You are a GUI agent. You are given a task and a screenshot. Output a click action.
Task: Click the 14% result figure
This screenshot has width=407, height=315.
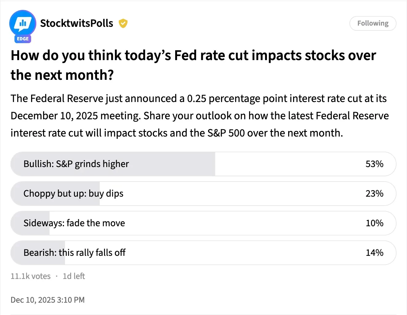click(x=374, y=253)
